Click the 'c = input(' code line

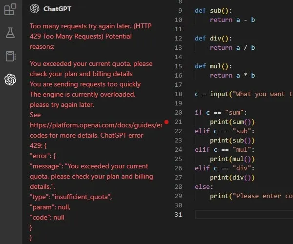pos(244,94)
